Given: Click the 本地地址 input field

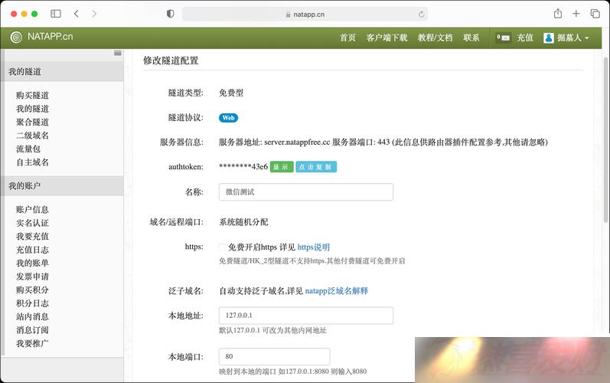Looking at the screenshot, I should [x=306, y=316].
